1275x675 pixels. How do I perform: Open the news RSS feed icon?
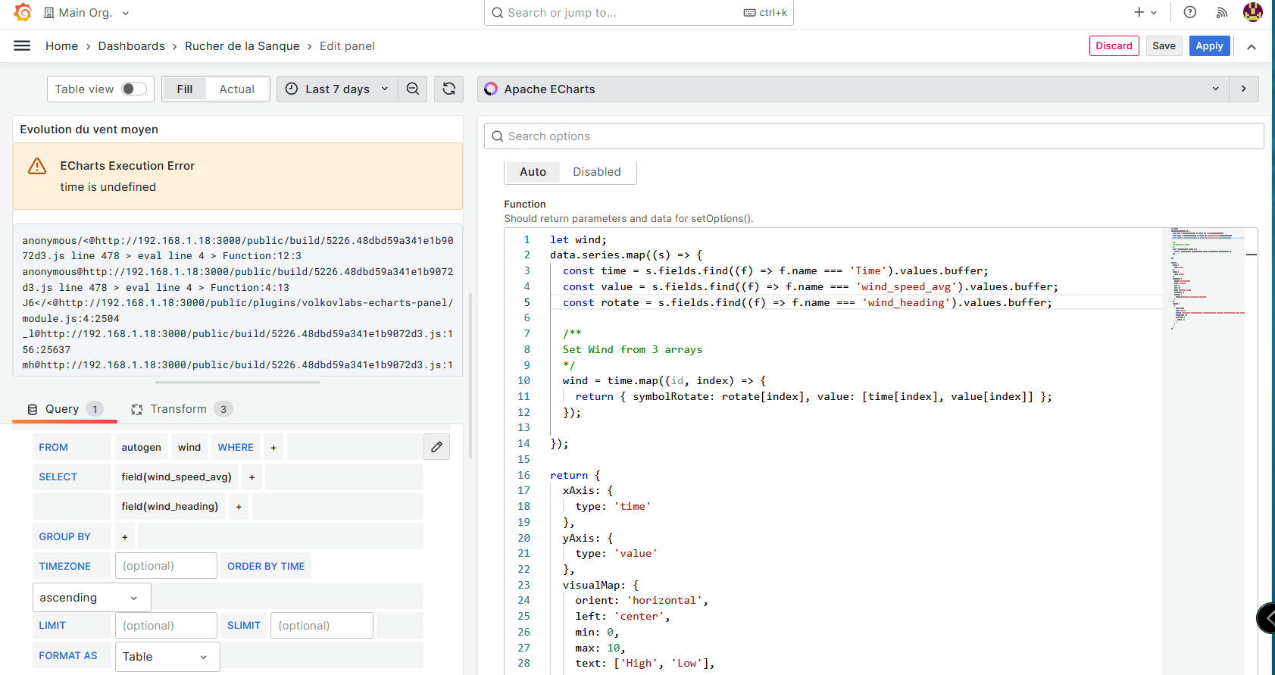(1222, 13)
